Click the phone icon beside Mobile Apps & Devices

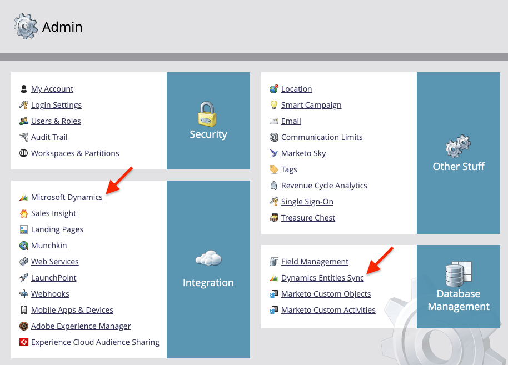coord(23,309)
